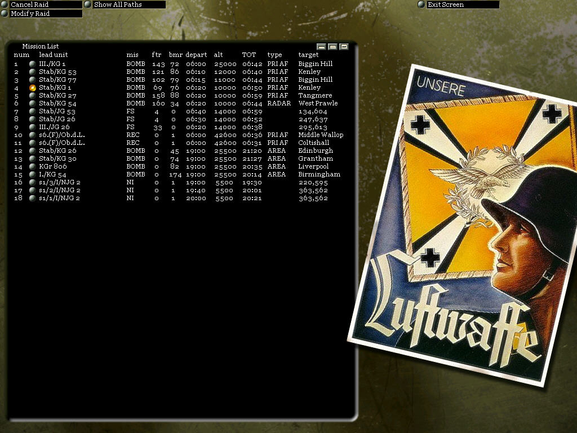
Task: Select the 'West Prawle' target entry
Action: coord(318,104)
